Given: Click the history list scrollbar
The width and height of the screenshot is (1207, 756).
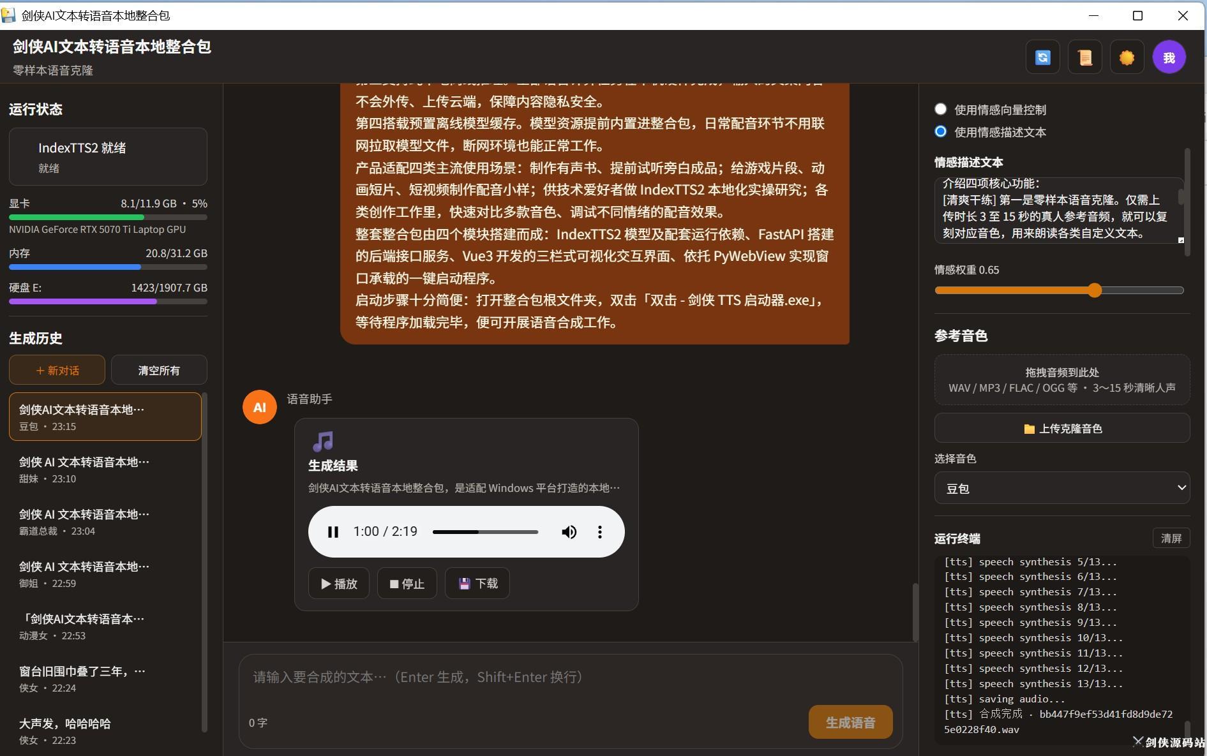Looking at the screenshot, I should 204,561.
